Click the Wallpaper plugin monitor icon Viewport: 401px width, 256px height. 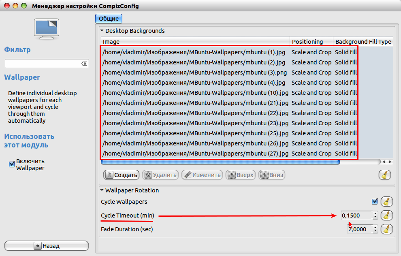click(x=47, y=29)
